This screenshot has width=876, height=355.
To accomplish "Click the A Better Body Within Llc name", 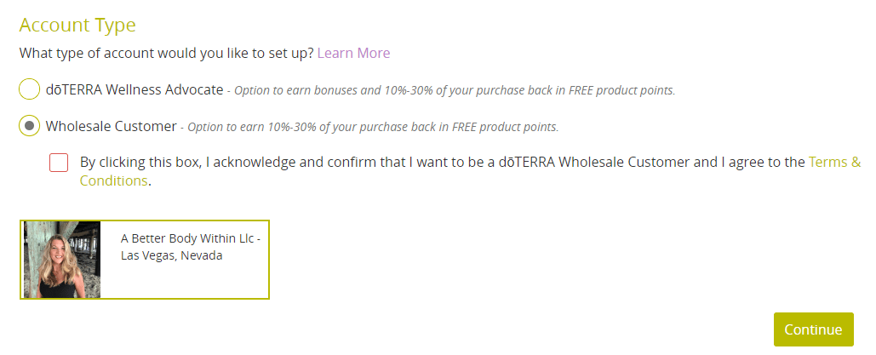I will (x=191, y=238).
